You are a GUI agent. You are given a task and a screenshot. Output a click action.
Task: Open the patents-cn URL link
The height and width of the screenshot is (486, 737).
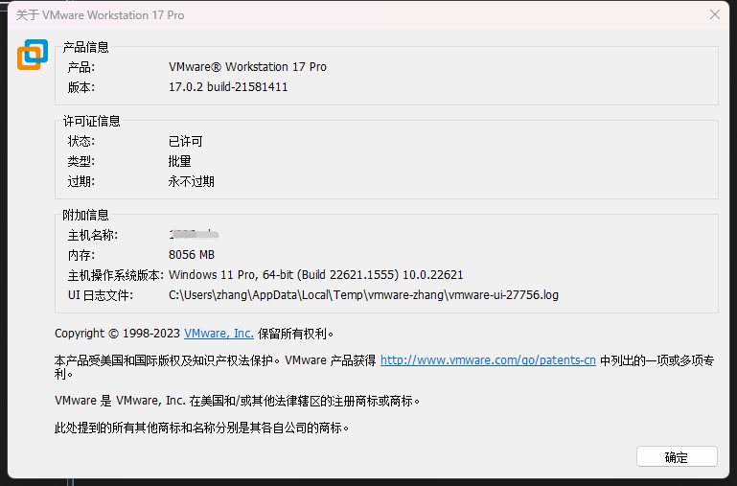pos(488,360)
